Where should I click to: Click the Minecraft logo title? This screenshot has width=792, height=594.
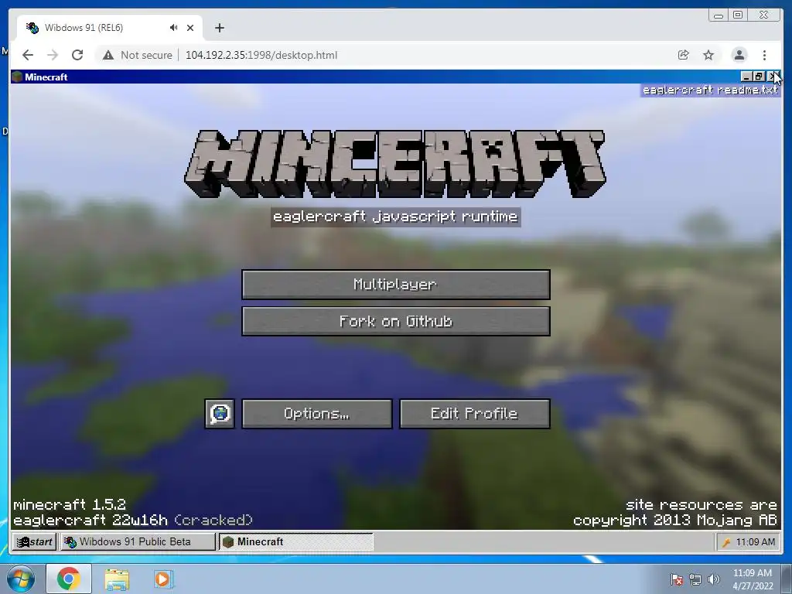[395, 163]
